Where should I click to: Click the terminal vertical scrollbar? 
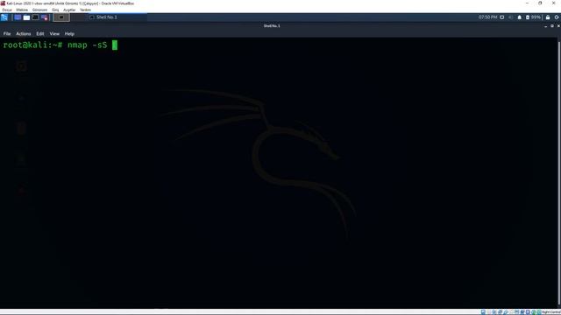pyautogui.click(x=559, y=173)
